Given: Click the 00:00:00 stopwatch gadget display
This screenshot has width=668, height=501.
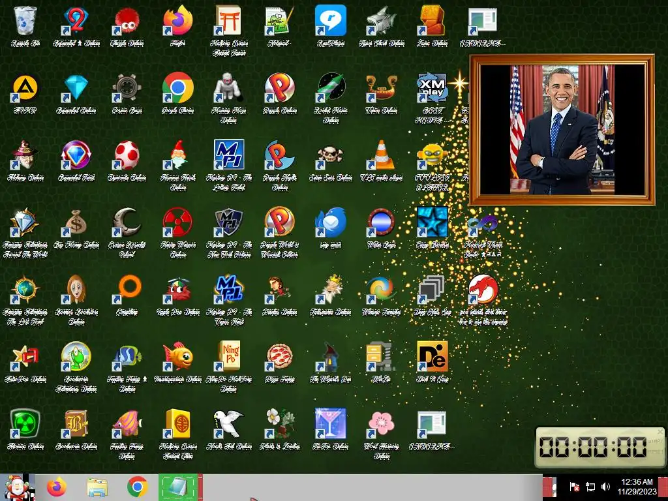Looking at the screenshot, I should 594,448.
